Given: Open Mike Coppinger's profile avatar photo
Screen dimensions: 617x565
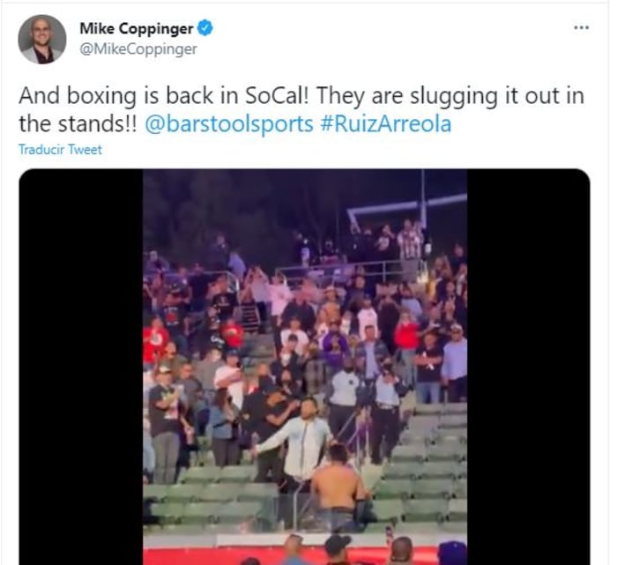Looking at the screenshot, I should (42, 40).
